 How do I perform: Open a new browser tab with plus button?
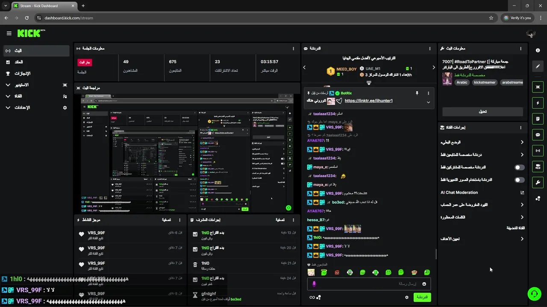coord(83,6)
